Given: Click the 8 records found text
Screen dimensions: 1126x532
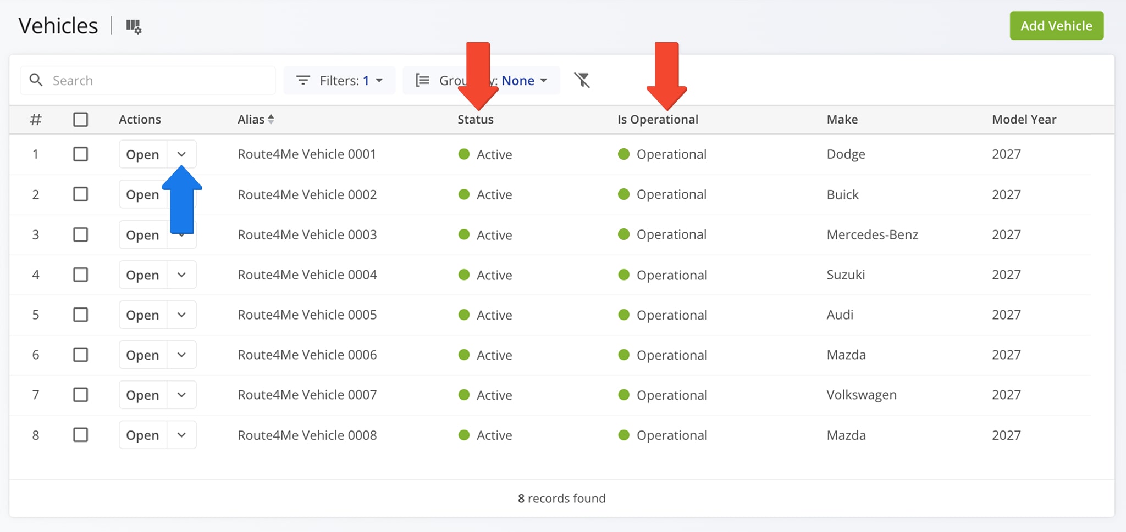Looking at the screenshot, I should [x=561, y=498].
